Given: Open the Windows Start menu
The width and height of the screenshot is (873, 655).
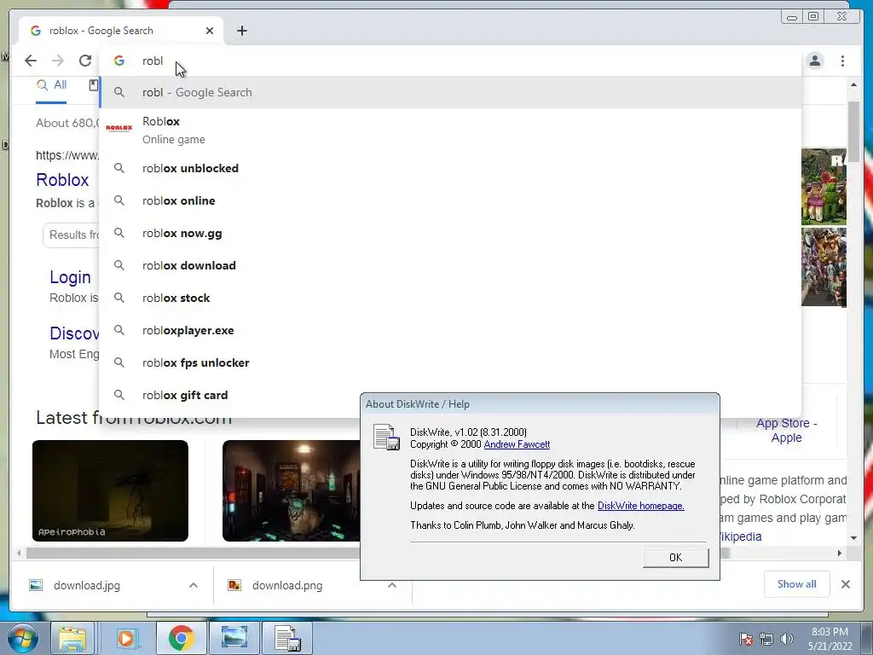Looking at the screenshot, I should pos(23,638).
